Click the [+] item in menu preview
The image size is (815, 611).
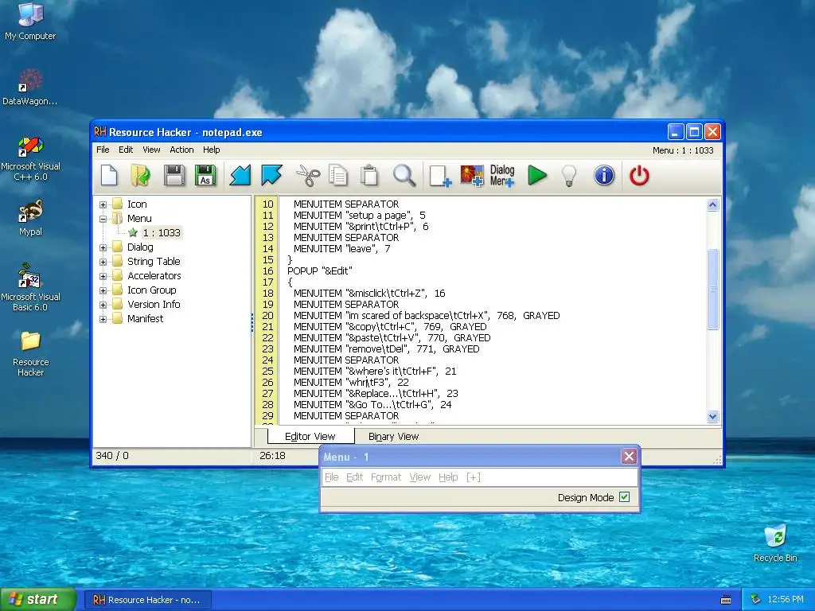click(473, 477)
